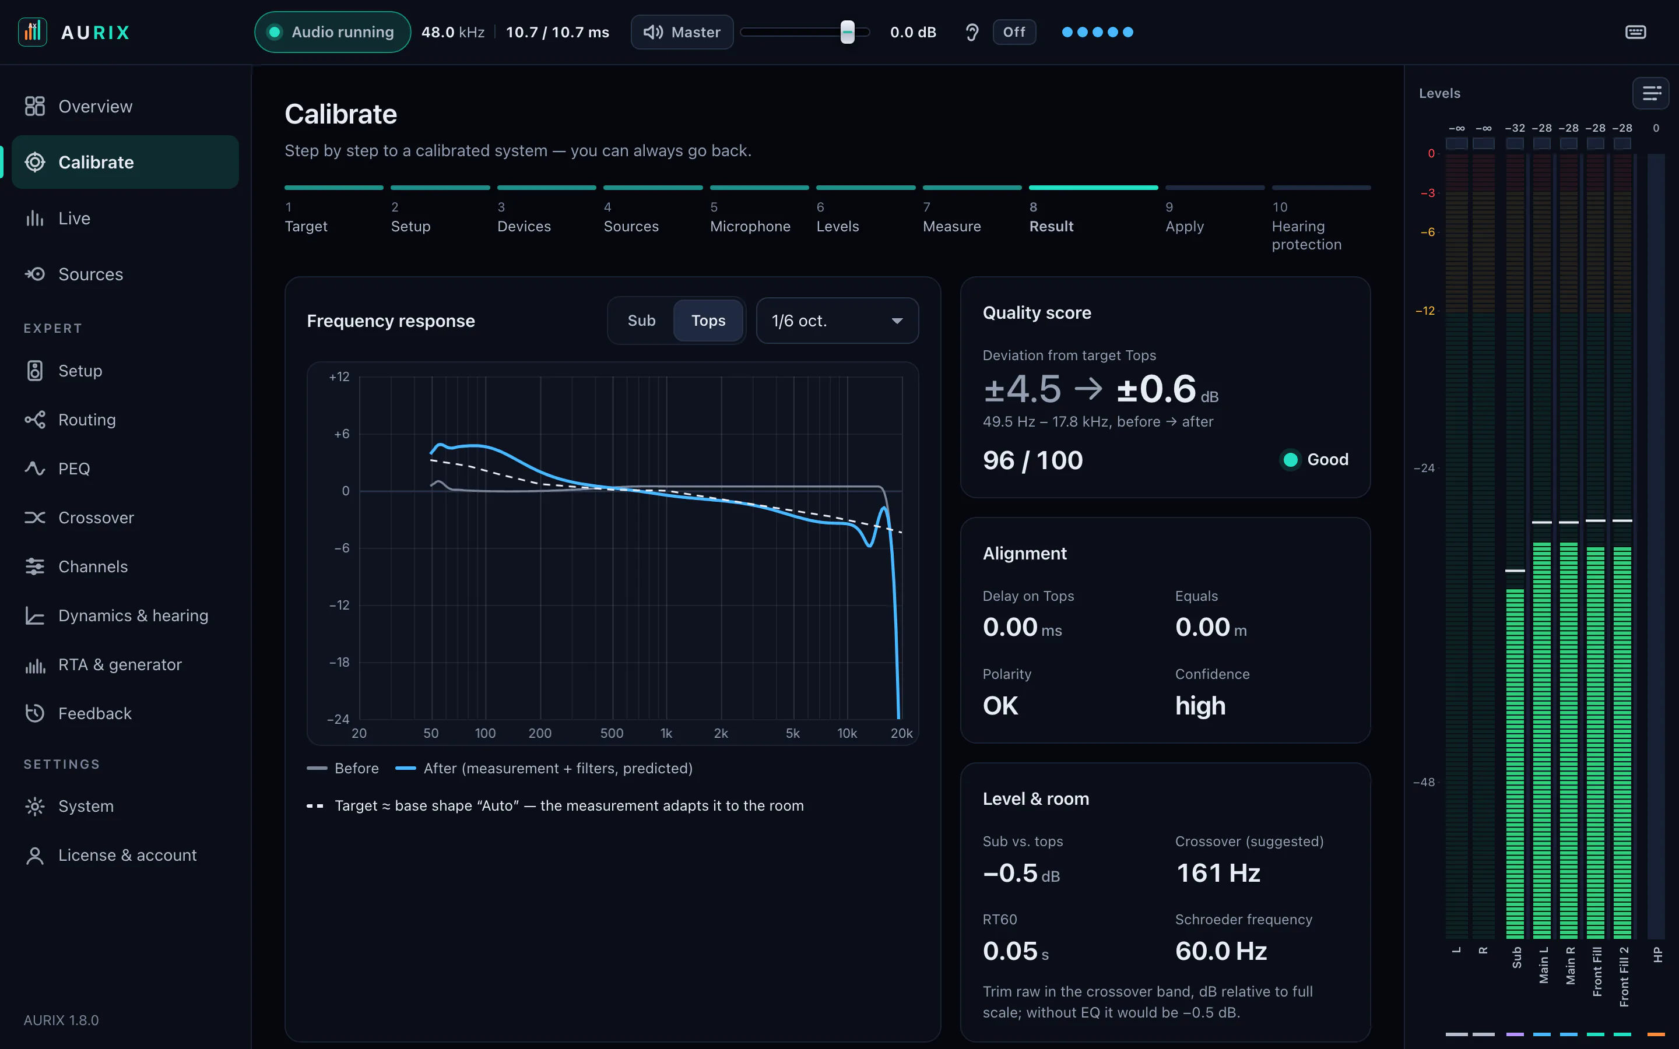Open the Levels panel options icon
The height and width of the screenshot is (1049, 1679).
pos(1651,93)
